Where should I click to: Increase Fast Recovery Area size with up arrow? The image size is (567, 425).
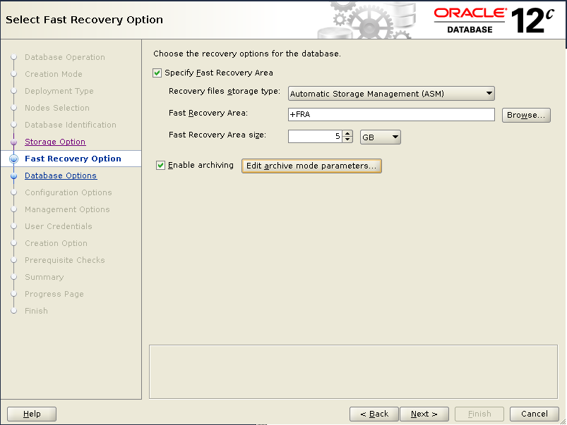point(347,133)
